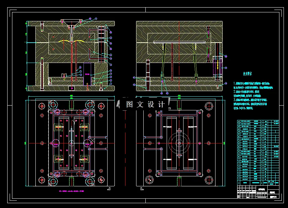Select the purple component on side view's right edge
This screenshot has height=208, width=288.
(218, 66)
